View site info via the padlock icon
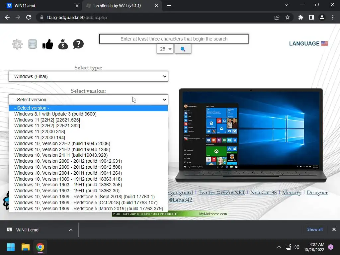The height and width of the screenshot is (255, 340). (42, 17)
